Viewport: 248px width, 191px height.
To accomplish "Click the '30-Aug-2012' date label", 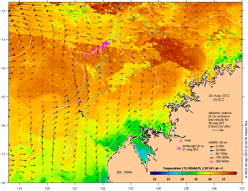I will [x=219, y=96].
